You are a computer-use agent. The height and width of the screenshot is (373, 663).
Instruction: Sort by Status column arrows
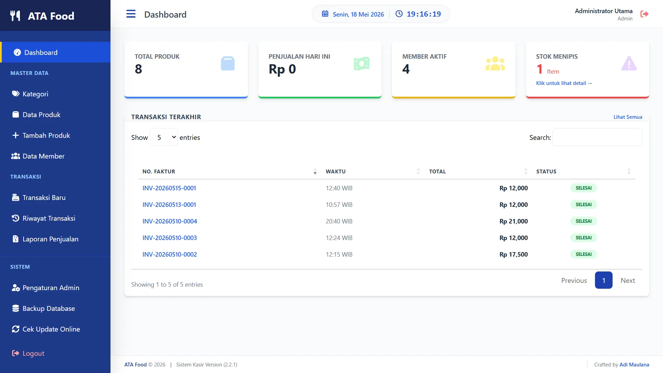629,172
